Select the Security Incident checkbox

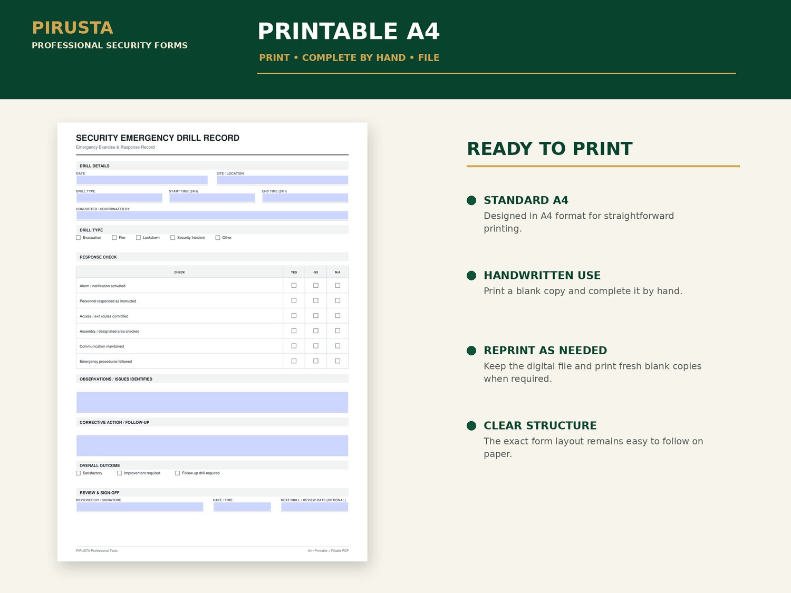(173, 238)
